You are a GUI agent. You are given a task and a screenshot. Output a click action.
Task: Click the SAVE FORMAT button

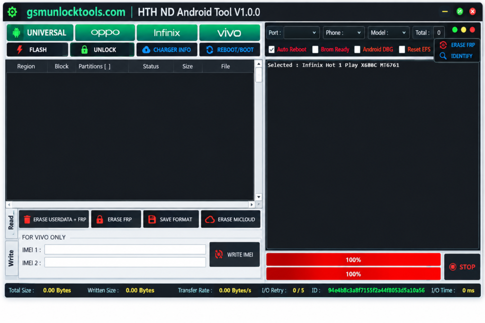click(171, 219)
